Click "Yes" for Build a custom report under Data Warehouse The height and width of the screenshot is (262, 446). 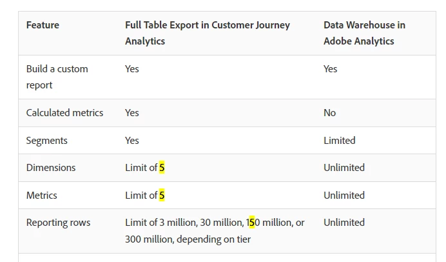330,69
